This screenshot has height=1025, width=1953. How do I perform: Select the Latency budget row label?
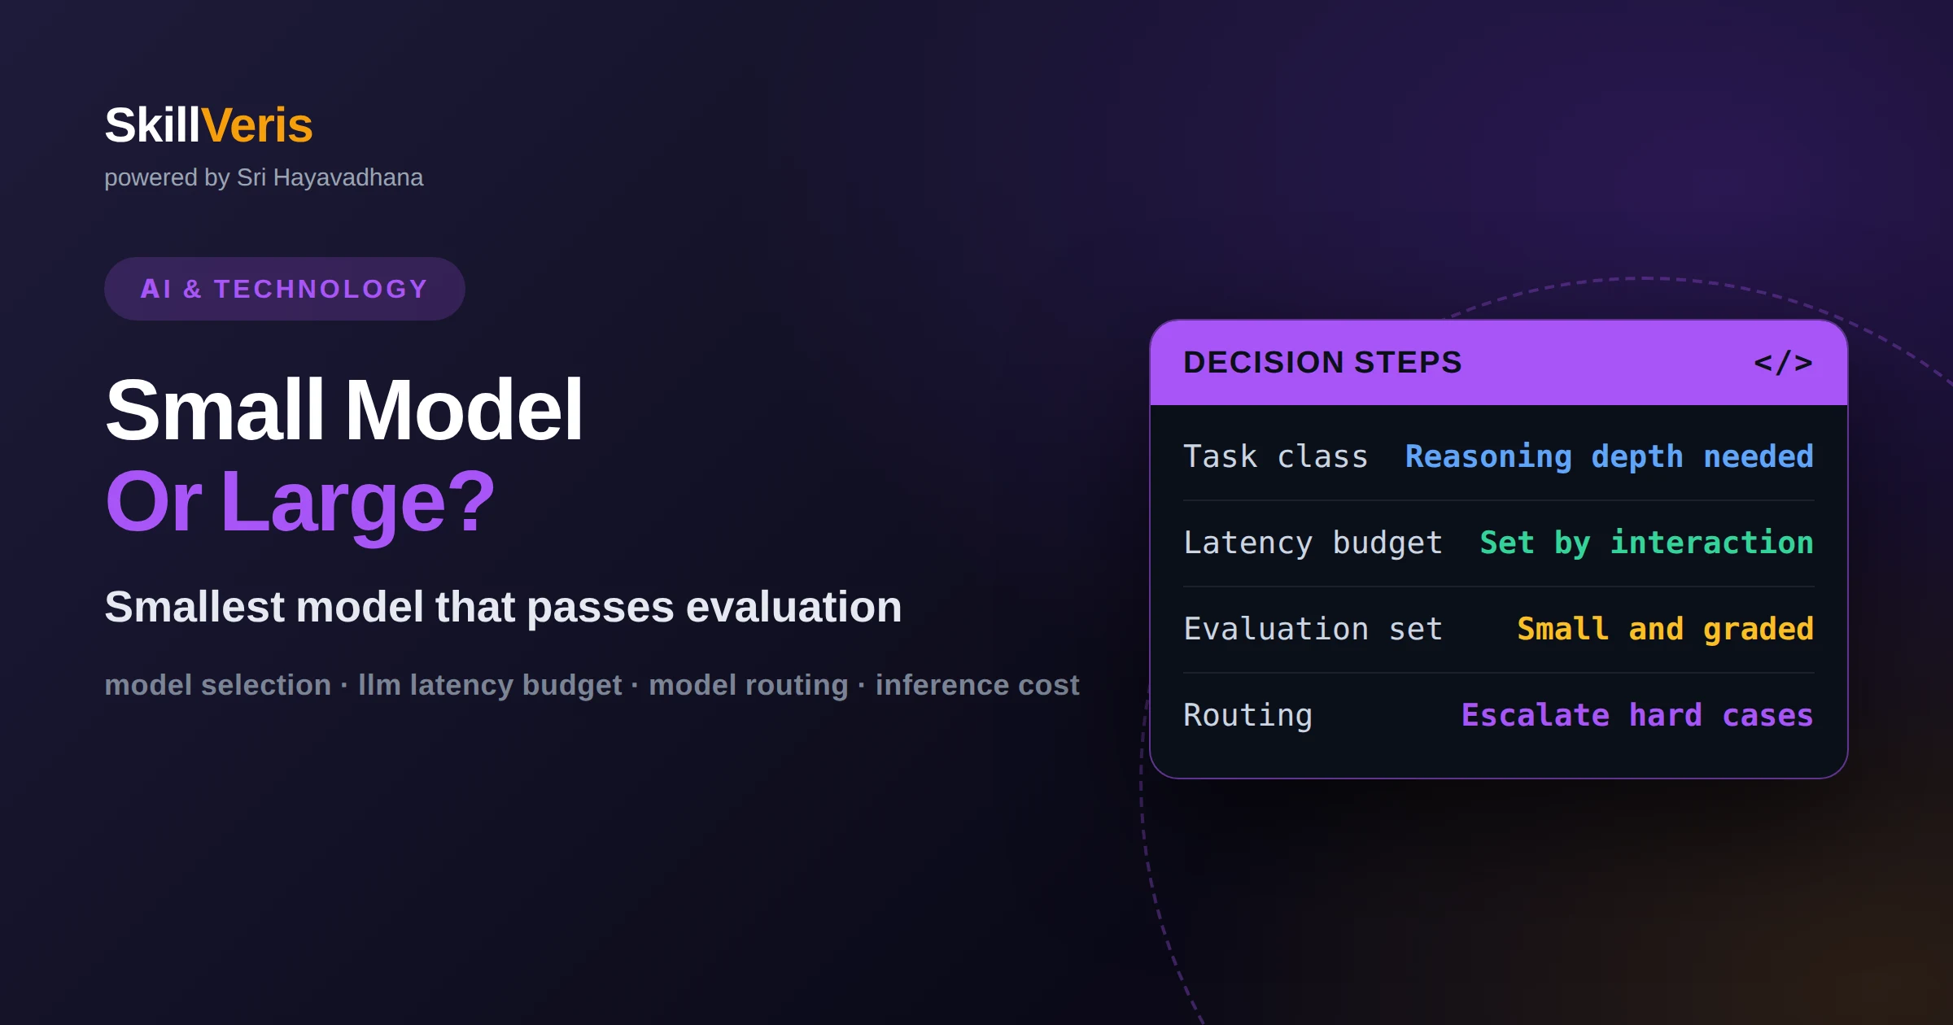(1313, 543)
